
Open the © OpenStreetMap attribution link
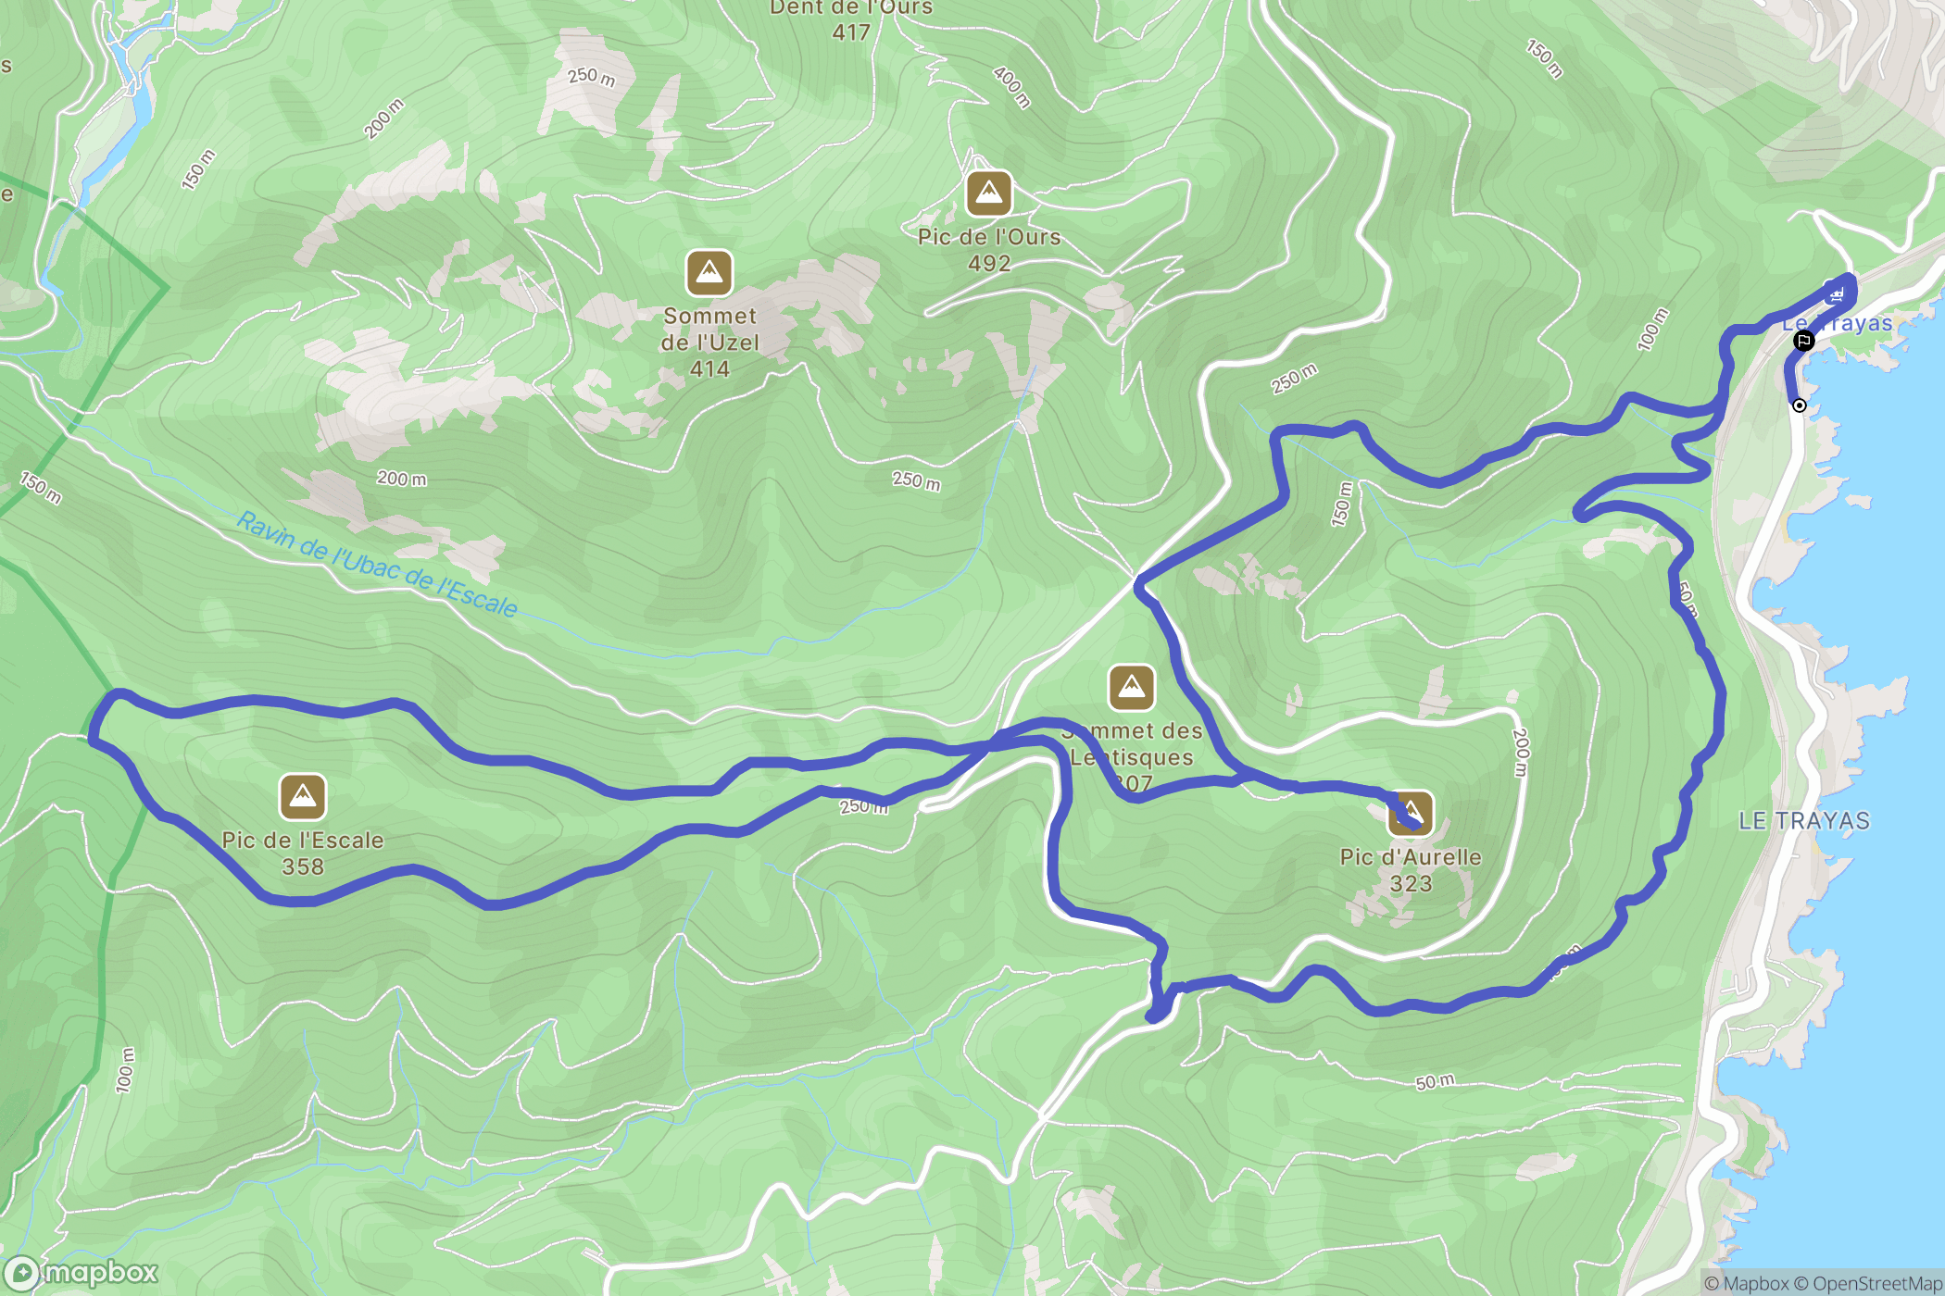click(1868, 1283)
